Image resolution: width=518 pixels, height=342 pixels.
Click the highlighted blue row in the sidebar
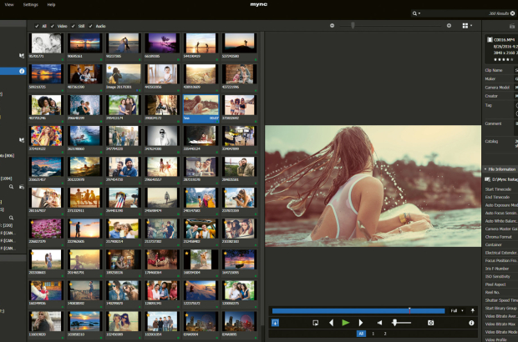coord(13,71)
